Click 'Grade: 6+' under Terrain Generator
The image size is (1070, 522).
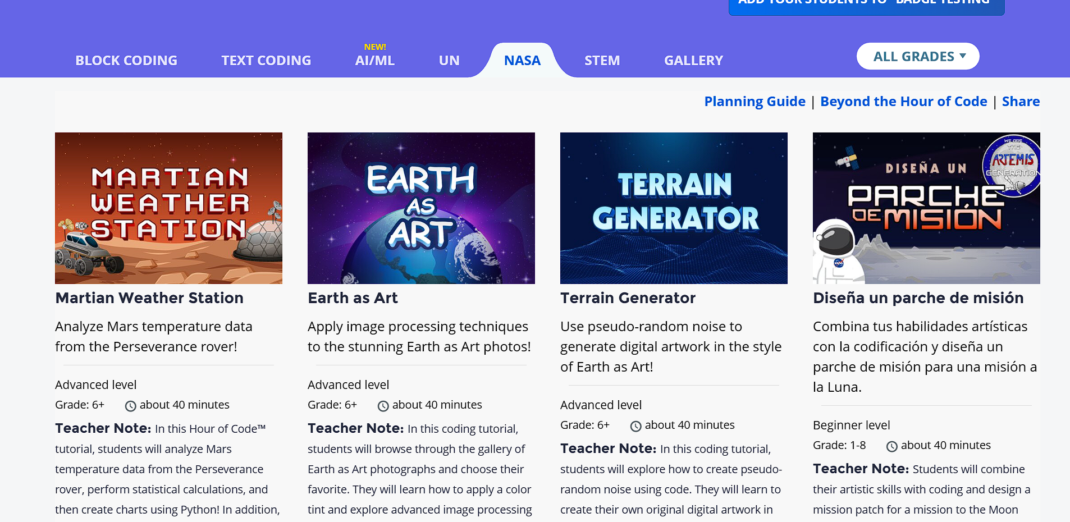[x=585, y=425]
